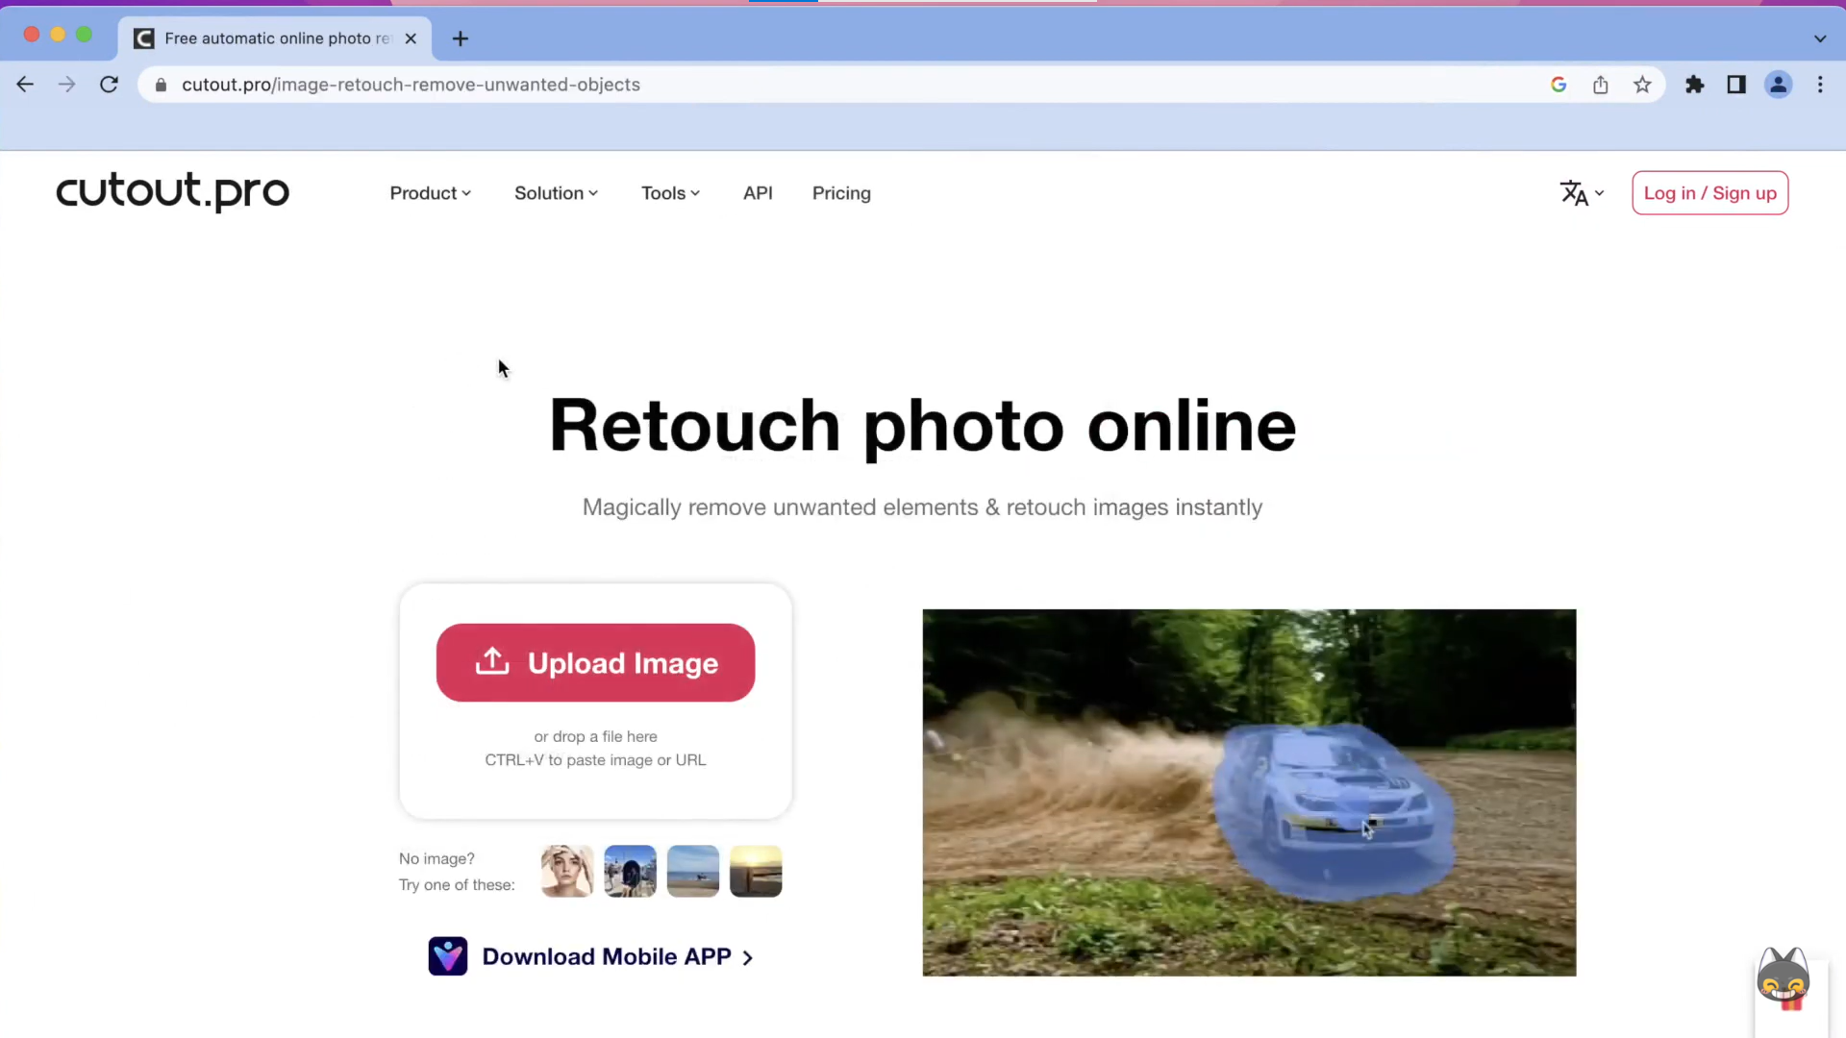1846x1038 pixels.
Task: Click the browser reload page icon
Action: tap(109, 84)
